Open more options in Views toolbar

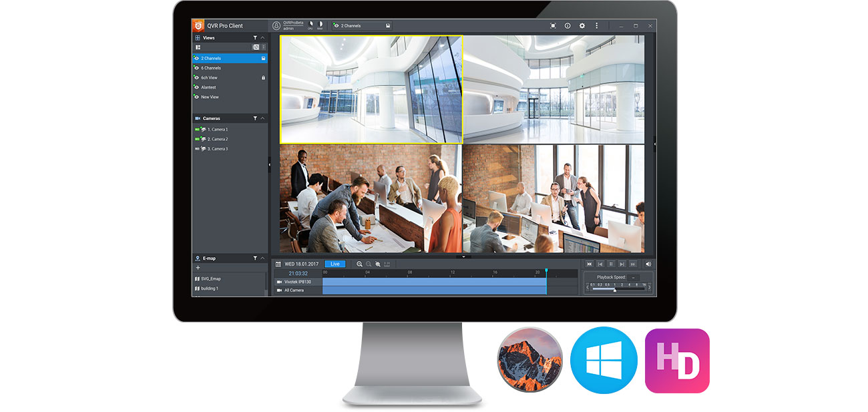(264, 47)
